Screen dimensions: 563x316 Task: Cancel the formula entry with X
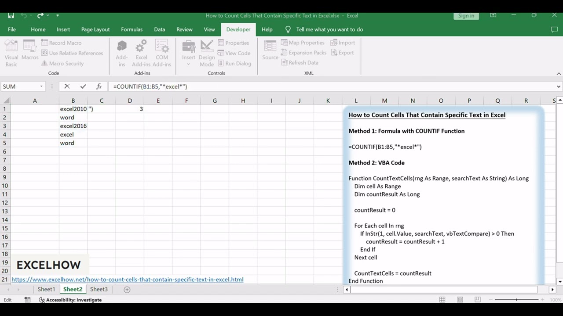67,86
